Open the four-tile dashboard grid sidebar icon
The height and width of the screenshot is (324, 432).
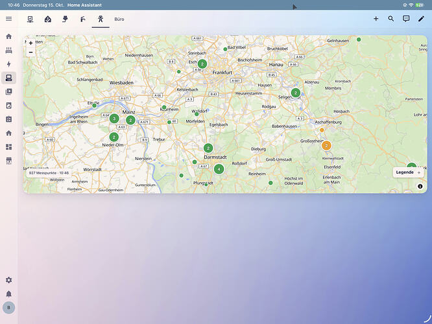tap(9, 147)
